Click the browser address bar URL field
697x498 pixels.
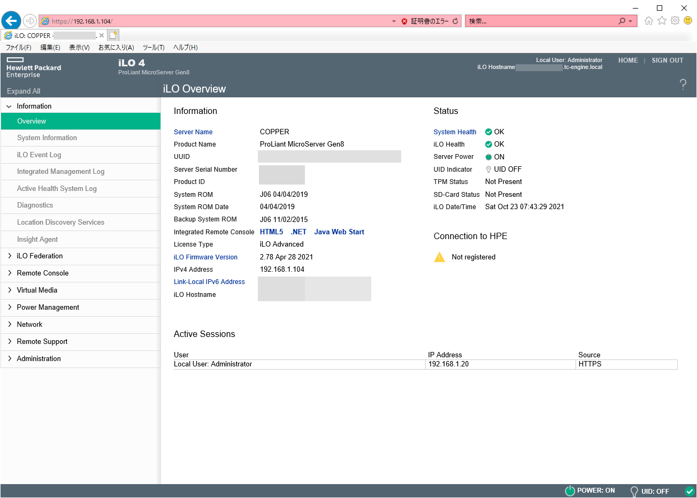coord(214,21)
